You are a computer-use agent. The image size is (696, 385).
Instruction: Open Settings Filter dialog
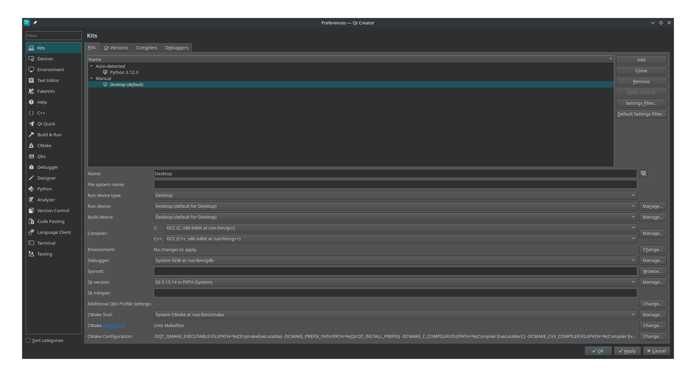coord(641,103)
